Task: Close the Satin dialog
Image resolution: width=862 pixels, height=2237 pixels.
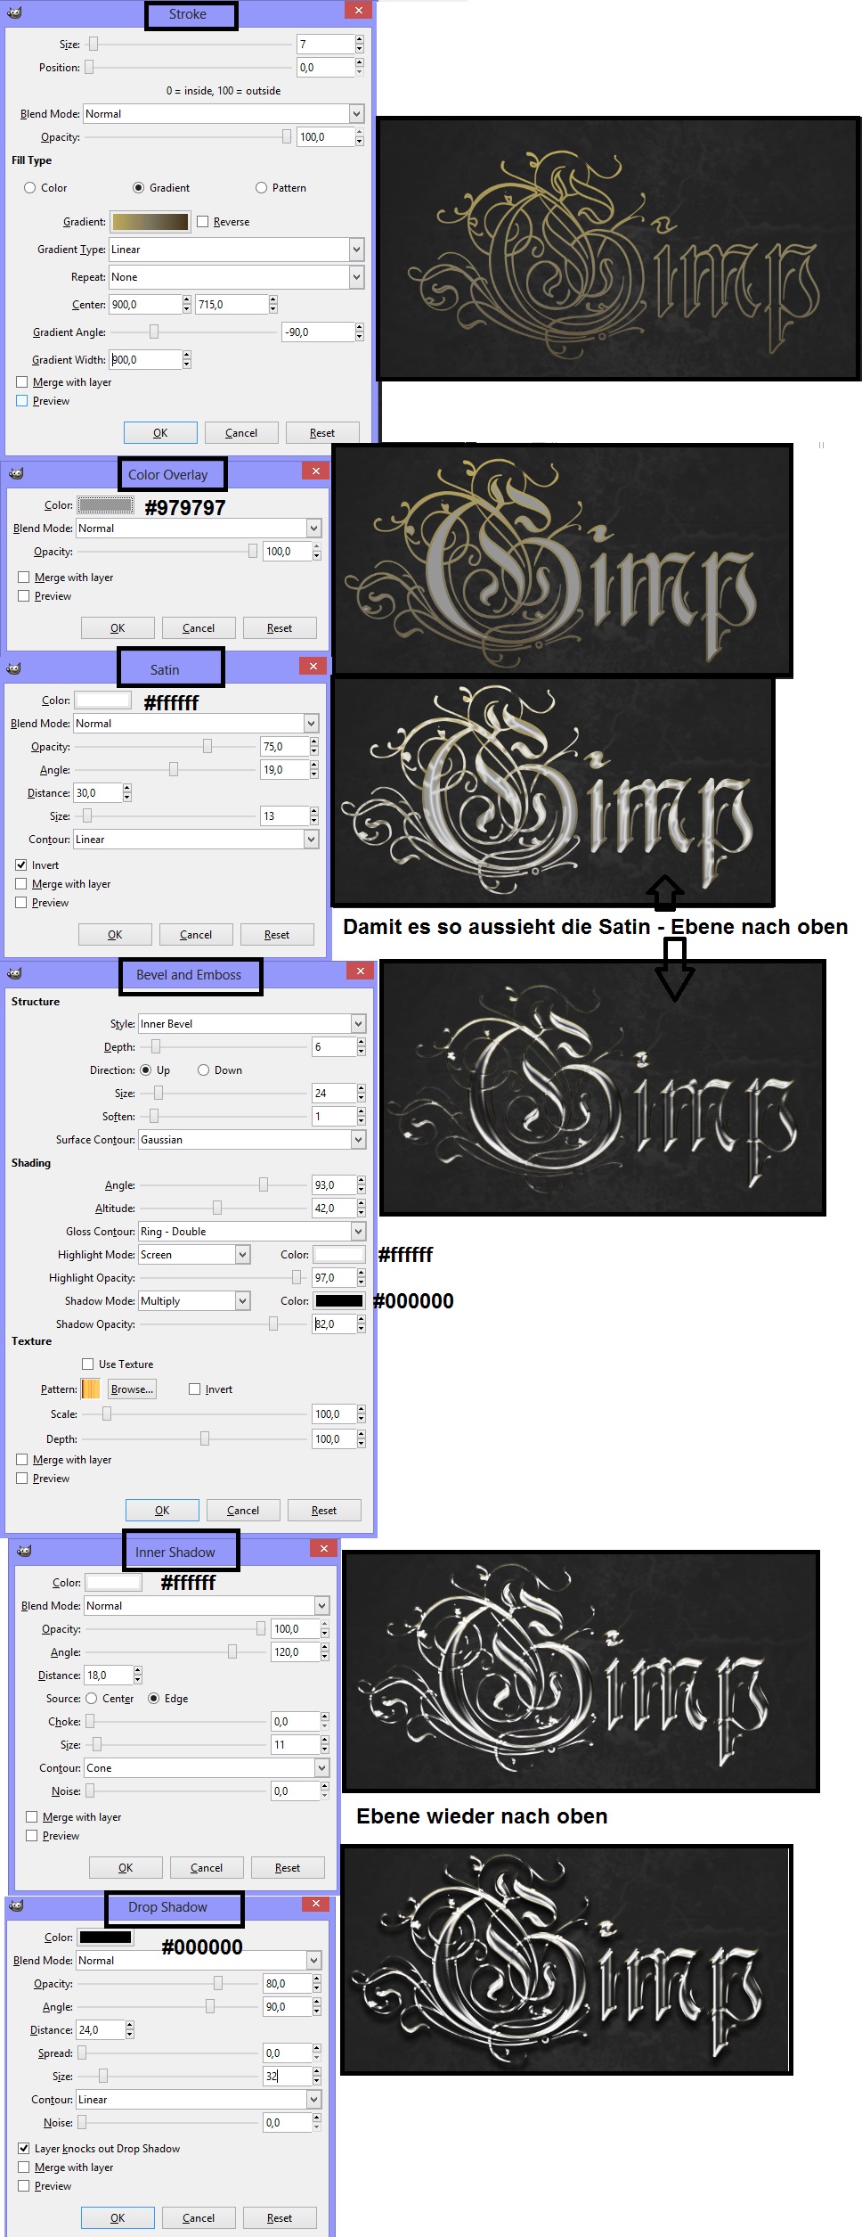Action: click(x=313, y=666)
